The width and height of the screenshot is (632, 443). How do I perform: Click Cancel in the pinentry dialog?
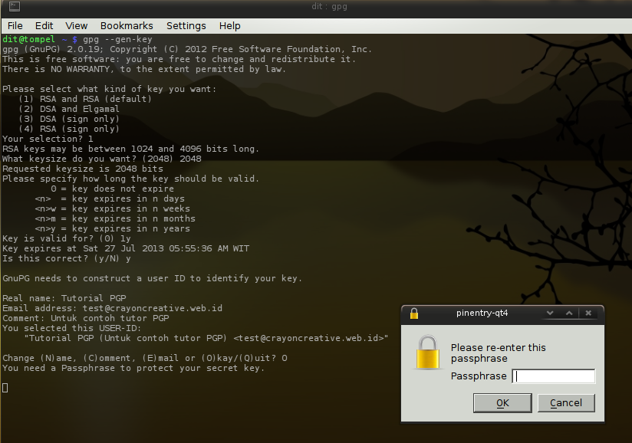click(x=566, y=403)
